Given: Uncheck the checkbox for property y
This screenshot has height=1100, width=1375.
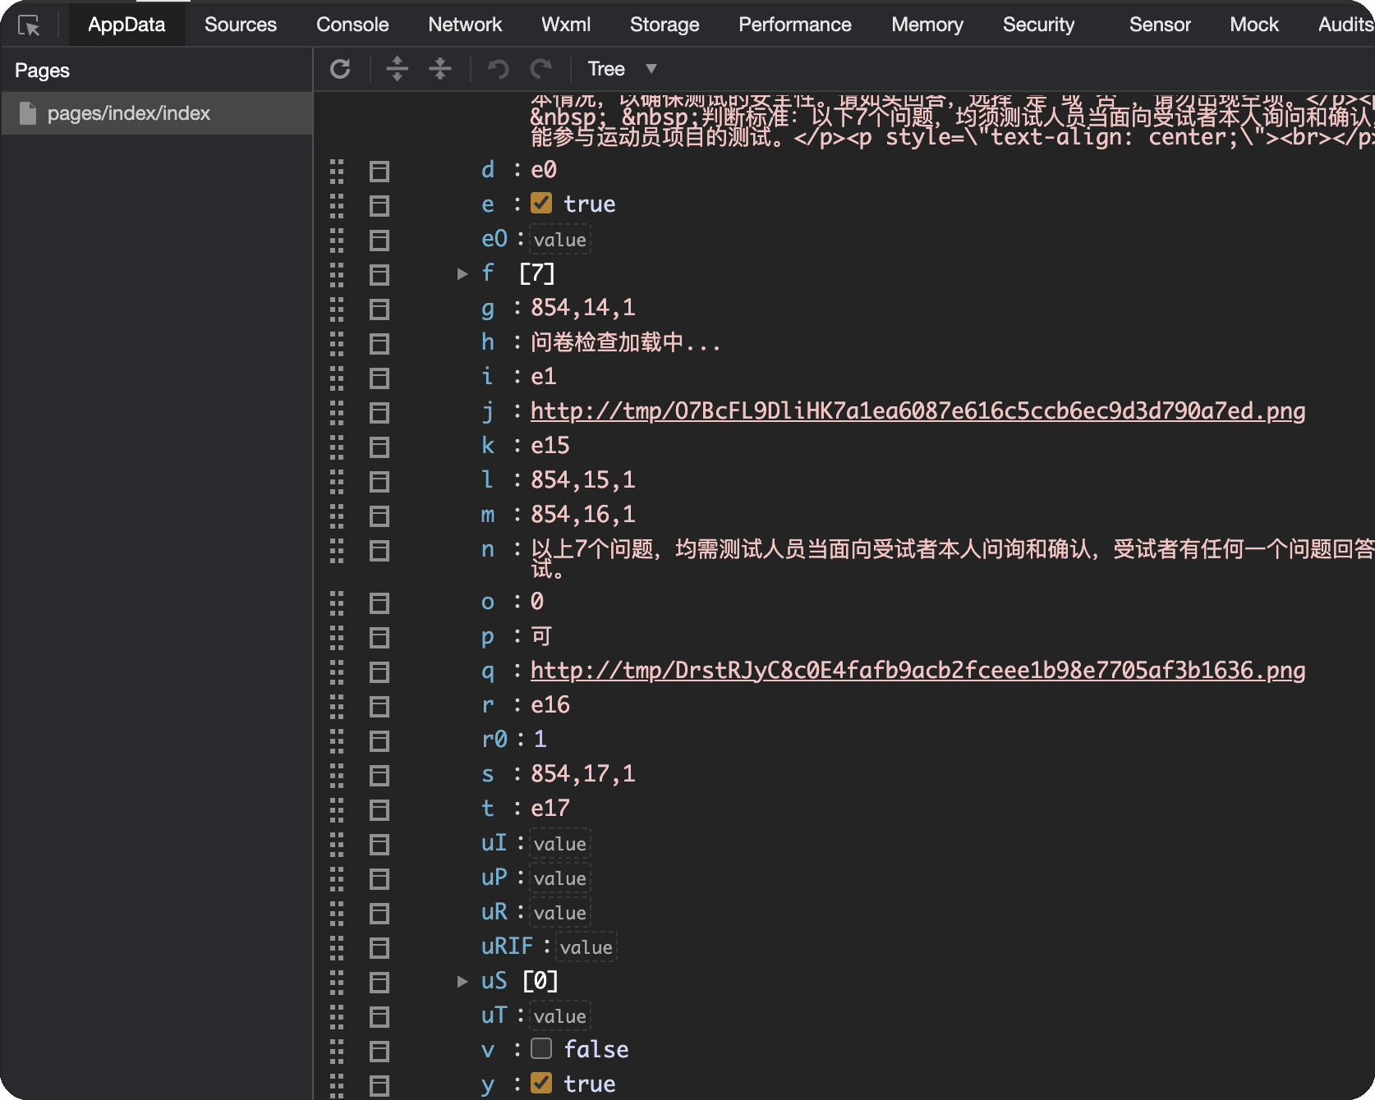Looking at the screenshot, I should tap(541, 1083).
